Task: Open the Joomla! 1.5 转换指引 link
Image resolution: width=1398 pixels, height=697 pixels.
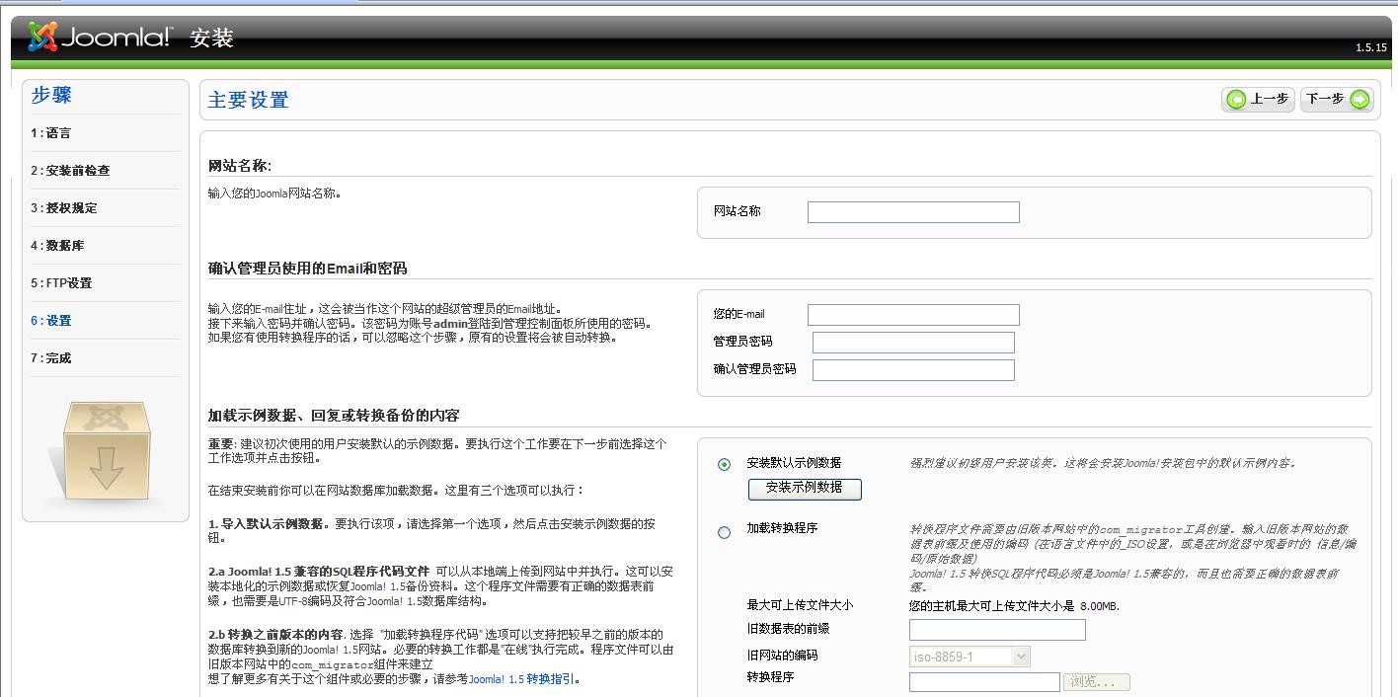Action: tap(522, 679)
